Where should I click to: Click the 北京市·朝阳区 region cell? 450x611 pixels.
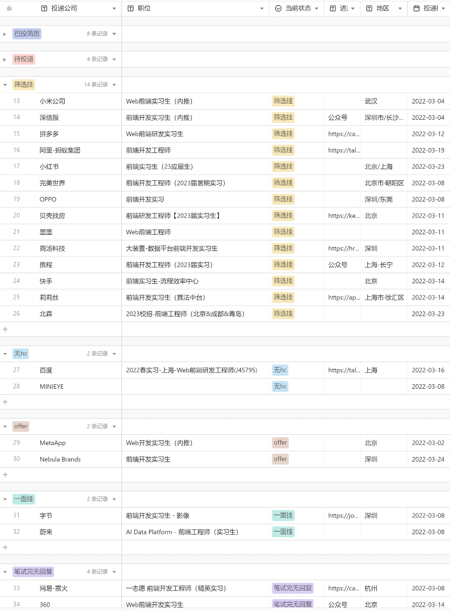[x=384, y=183]
